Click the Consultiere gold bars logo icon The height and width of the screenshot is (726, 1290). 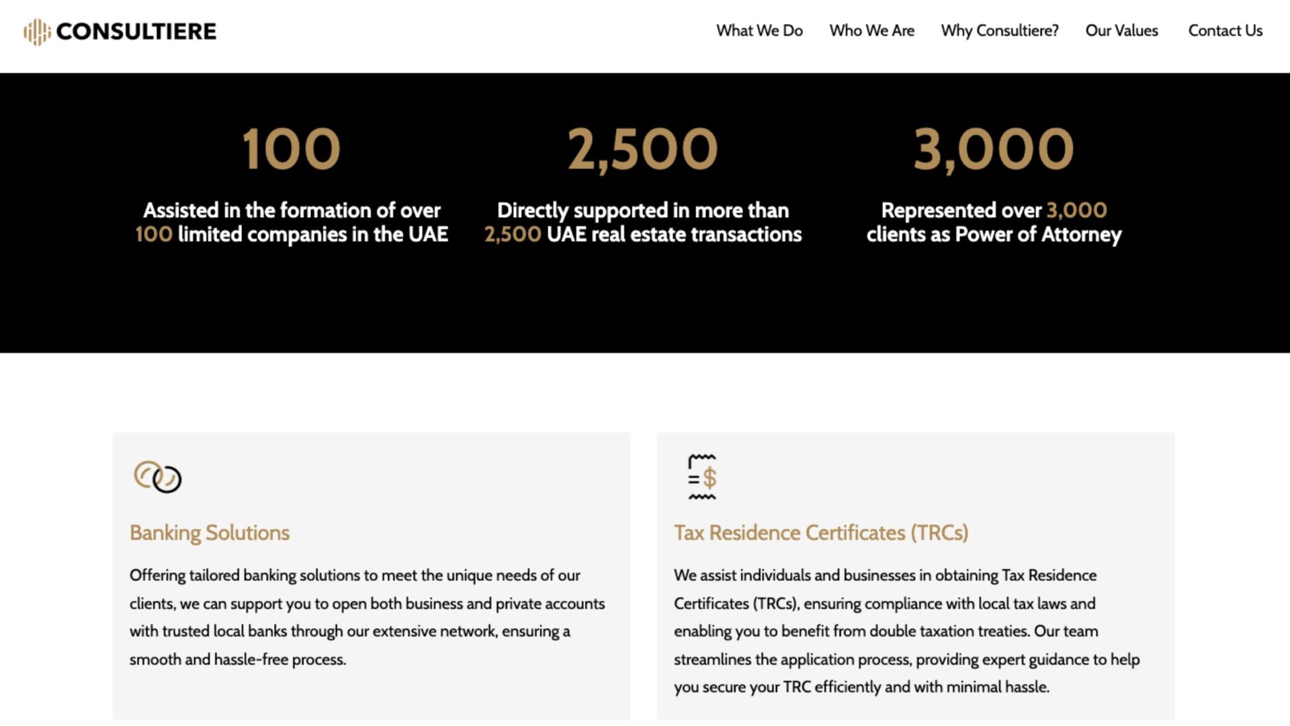pos(37,32)
